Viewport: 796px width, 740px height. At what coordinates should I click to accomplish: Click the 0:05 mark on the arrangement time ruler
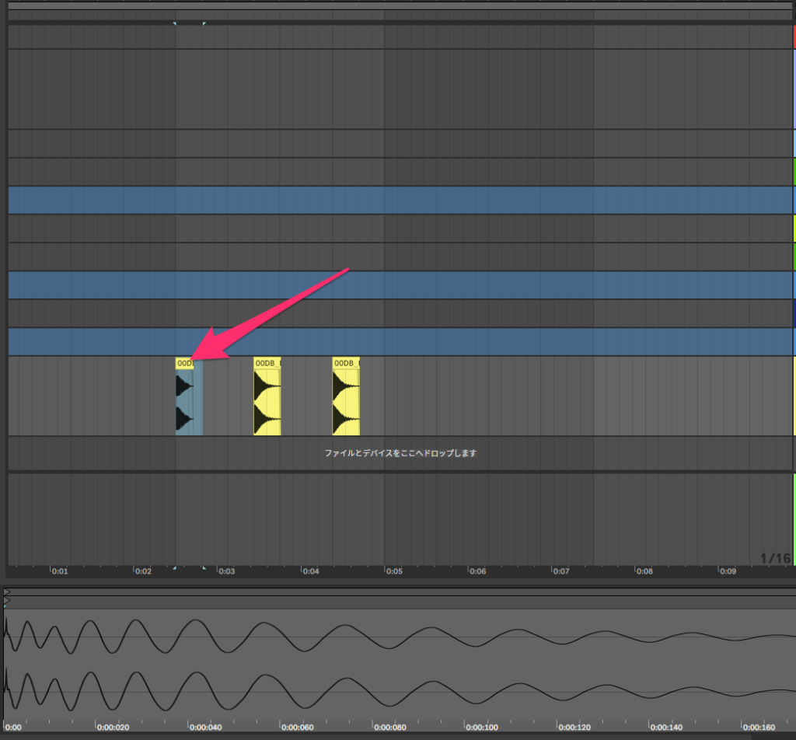point(394,571)
